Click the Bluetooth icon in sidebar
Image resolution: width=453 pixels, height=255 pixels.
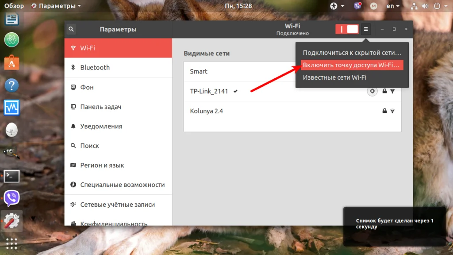73,67
